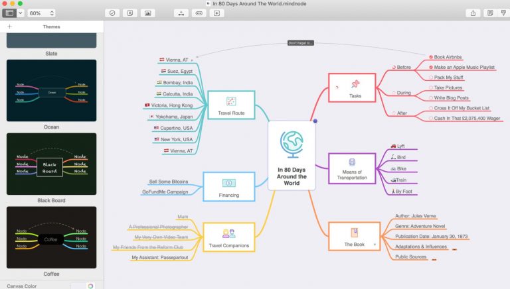The height and width of the screenshot is (289, 510).
Task: Click the image insert toolbar icon
Action: [147, 13]
